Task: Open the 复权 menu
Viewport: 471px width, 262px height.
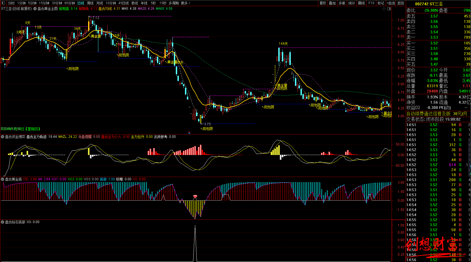Action: (323, 3)
